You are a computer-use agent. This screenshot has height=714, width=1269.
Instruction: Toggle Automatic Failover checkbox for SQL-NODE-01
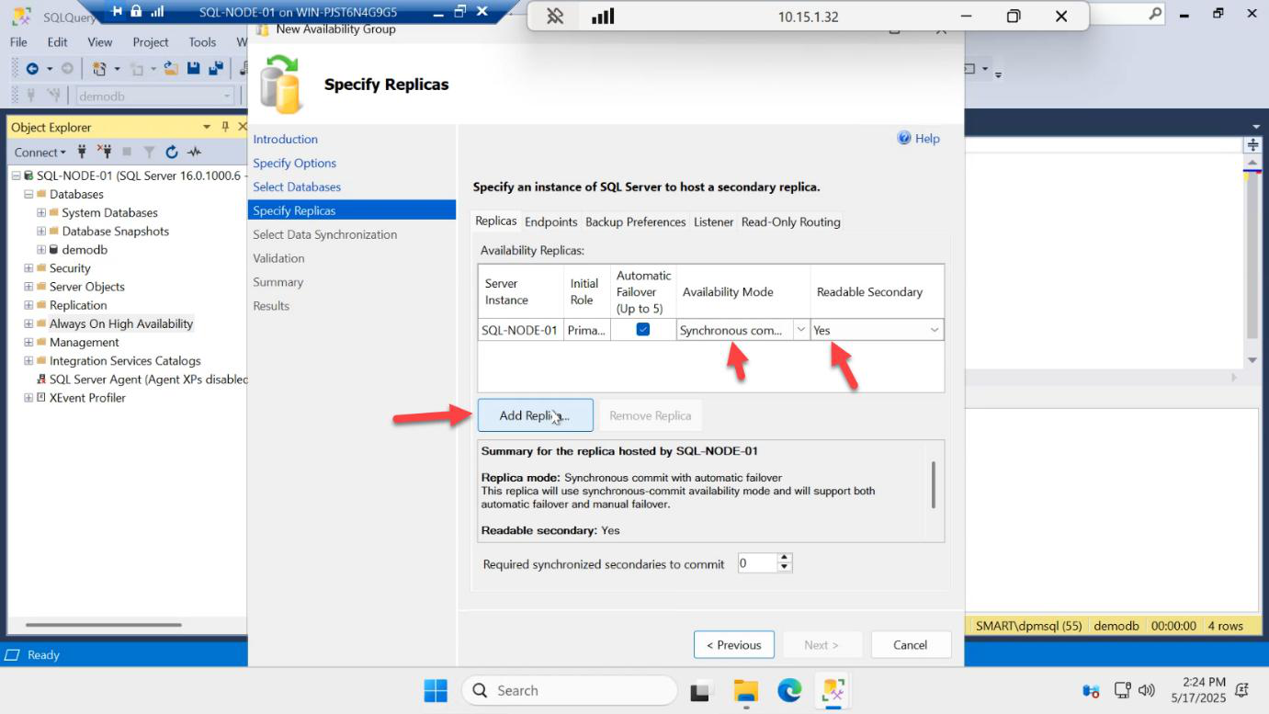click(643, 329)
